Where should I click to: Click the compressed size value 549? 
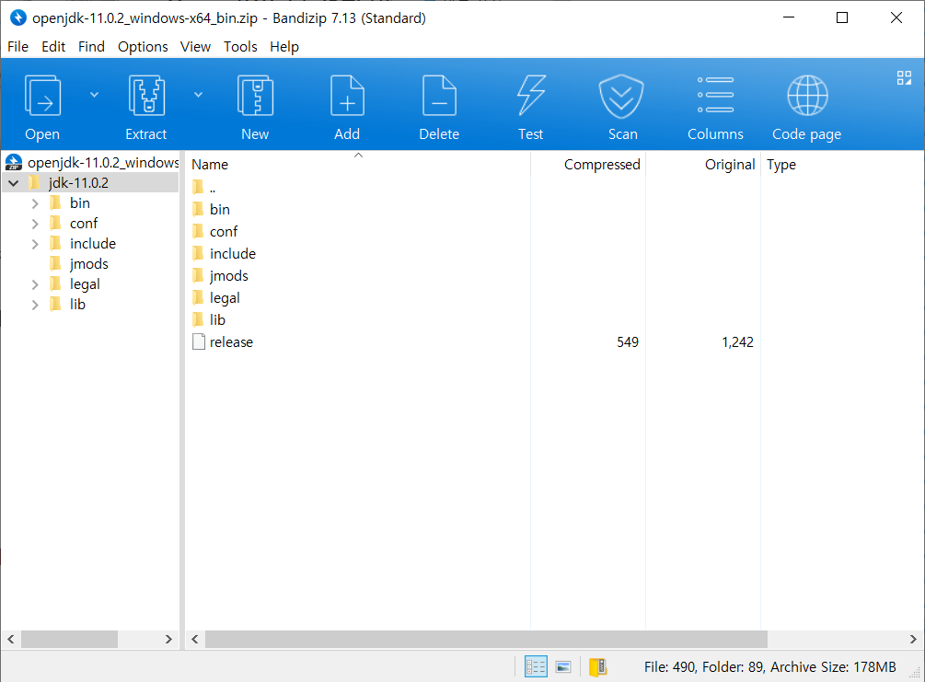[x=628, y=342]
